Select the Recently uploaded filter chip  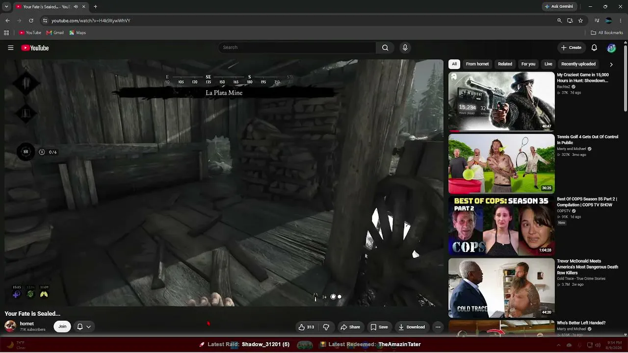pyautogui.click(x=578, y=64)
